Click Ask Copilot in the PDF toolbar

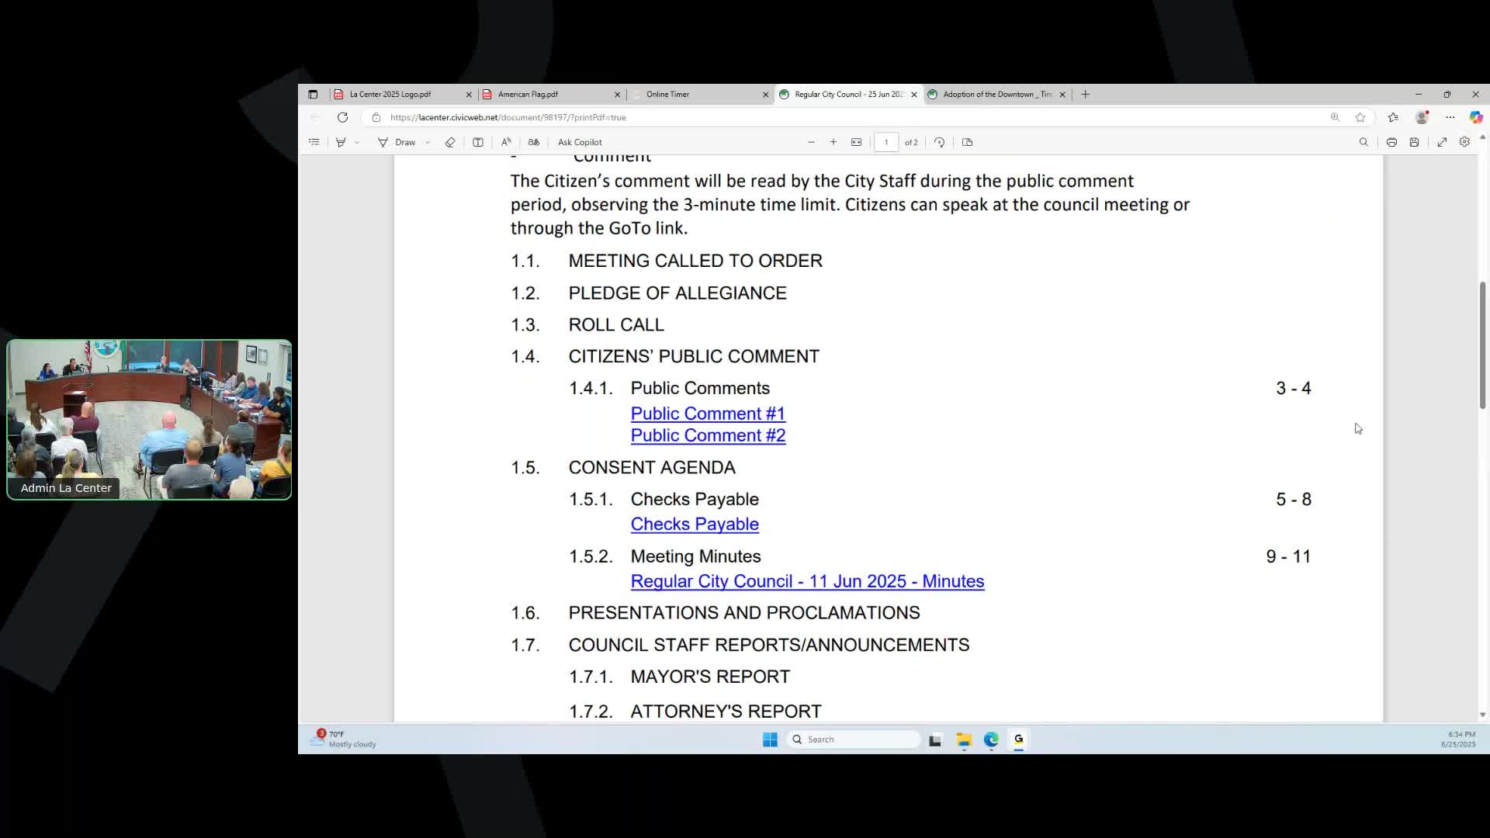point(579,142)
